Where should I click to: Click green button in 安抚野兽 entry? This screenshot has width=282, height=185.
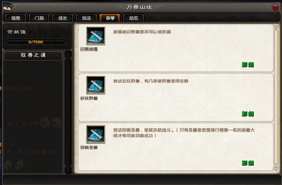pyautogui.click(x=248, y=114)
